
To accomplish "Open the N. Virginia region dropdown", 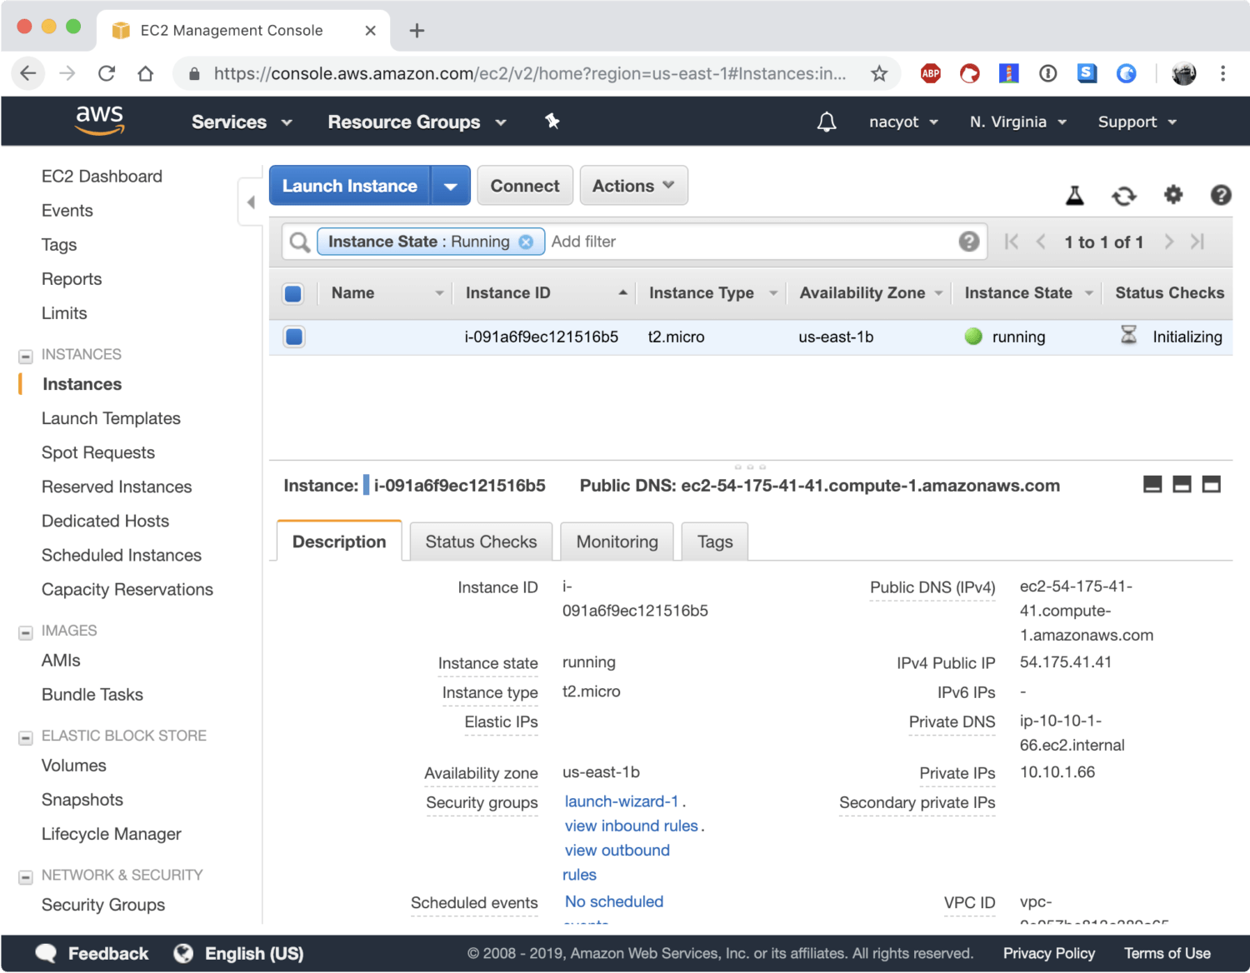I will click(x=1017, y=122).
